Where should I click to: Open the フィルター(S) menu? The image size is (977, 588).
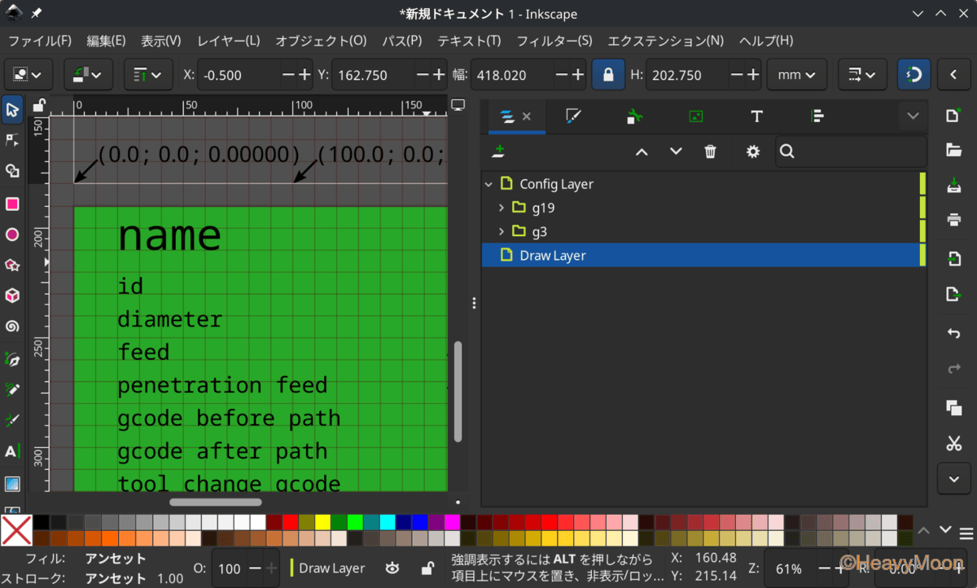(554, 41)
